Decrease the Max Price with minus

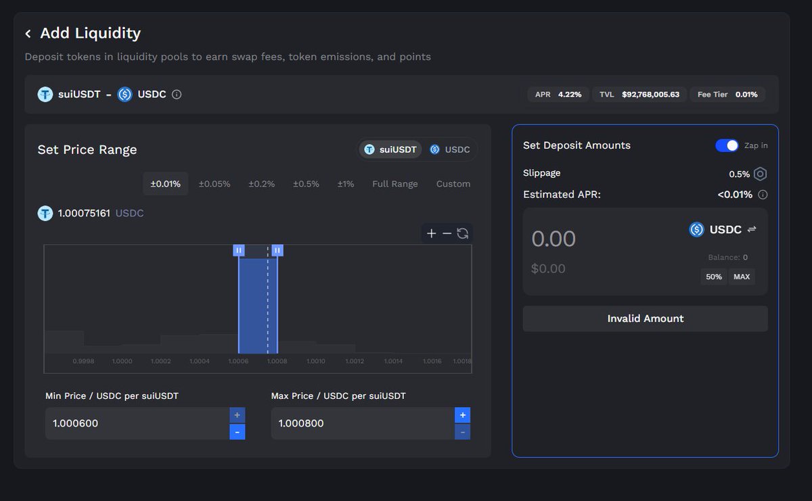(463, 432)
